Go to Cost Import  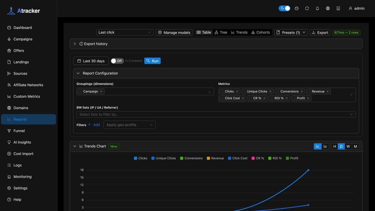[28, 154]
